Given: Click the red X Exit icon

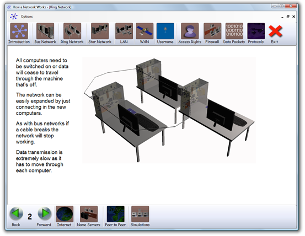Looking at the screenshot, I should pyautogui.click(x=275, y=31).
